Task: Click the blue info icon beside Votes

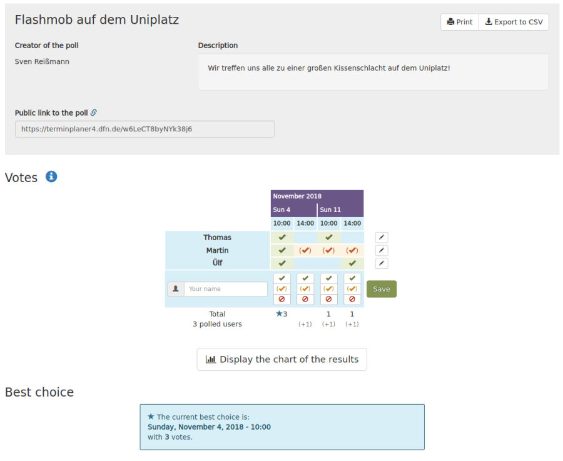Action: (x=51, y=177)
